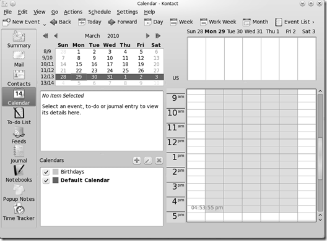Open the Help menu
327x241 pixels.
click(149, 12)
